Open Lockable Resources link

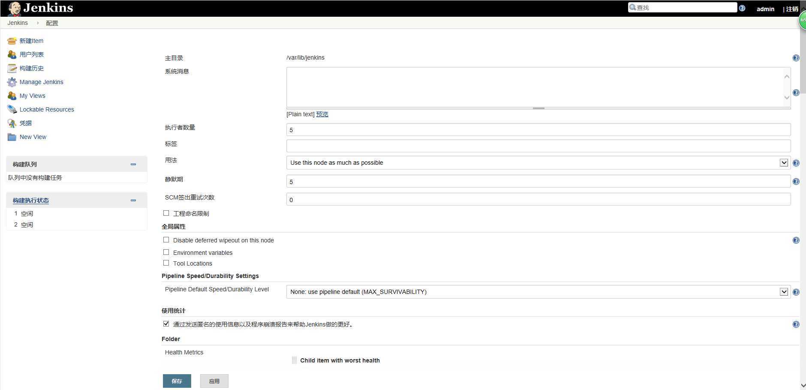coord(47,109)
